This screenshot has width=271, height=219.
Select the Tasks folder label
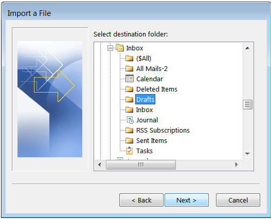[x=144, y=151]
